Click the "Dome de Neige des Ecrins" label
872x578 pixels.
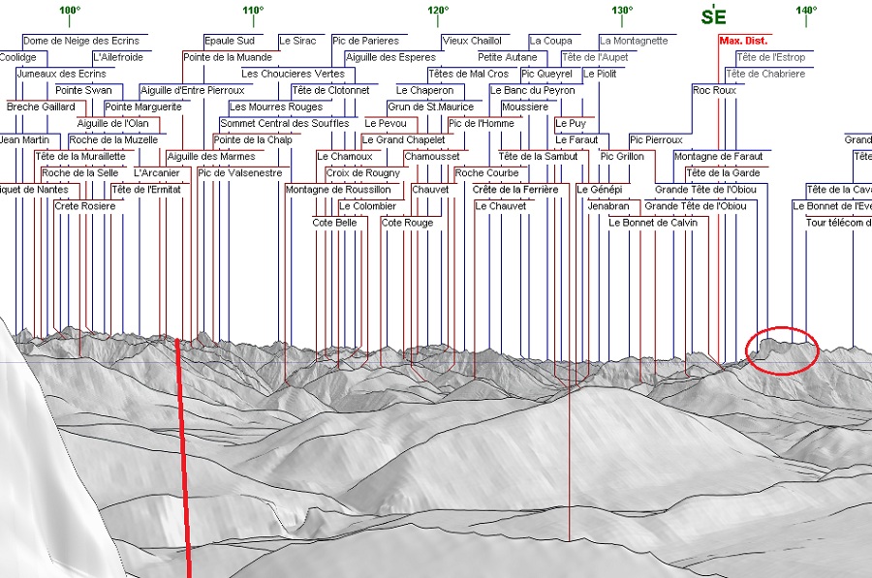81,41
